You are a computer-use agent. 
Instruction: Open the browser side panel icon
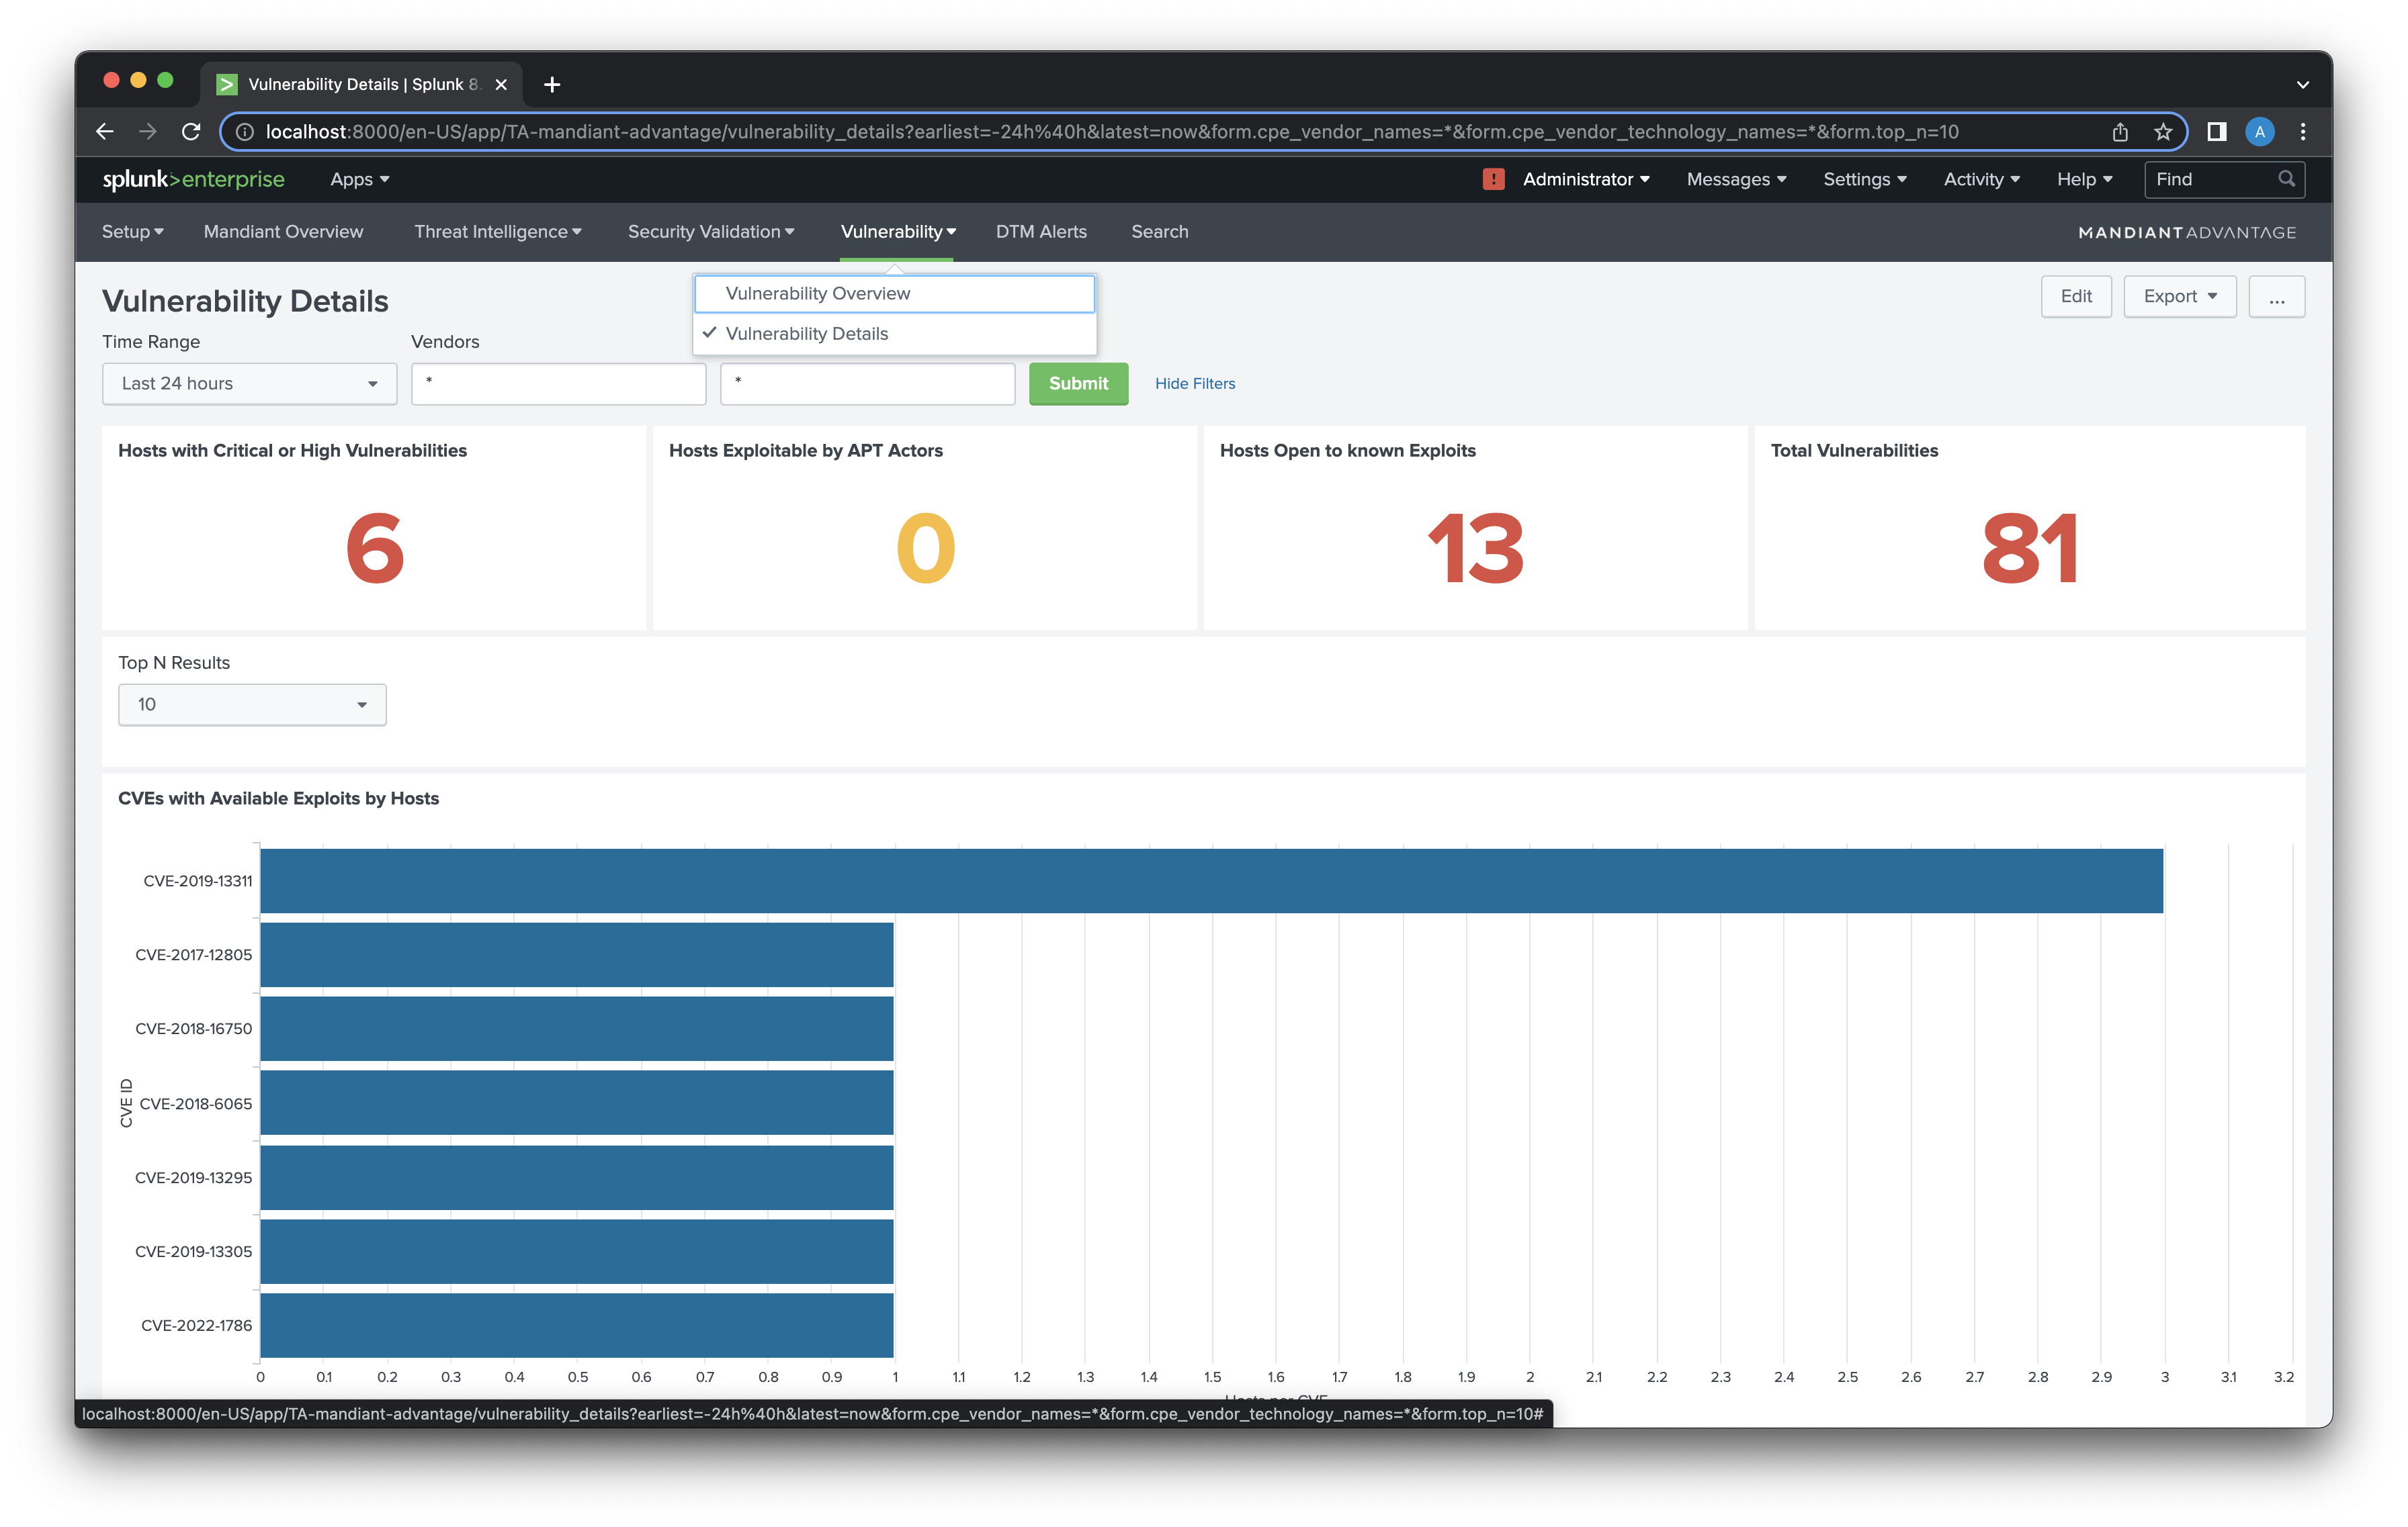click(2216, 132)
